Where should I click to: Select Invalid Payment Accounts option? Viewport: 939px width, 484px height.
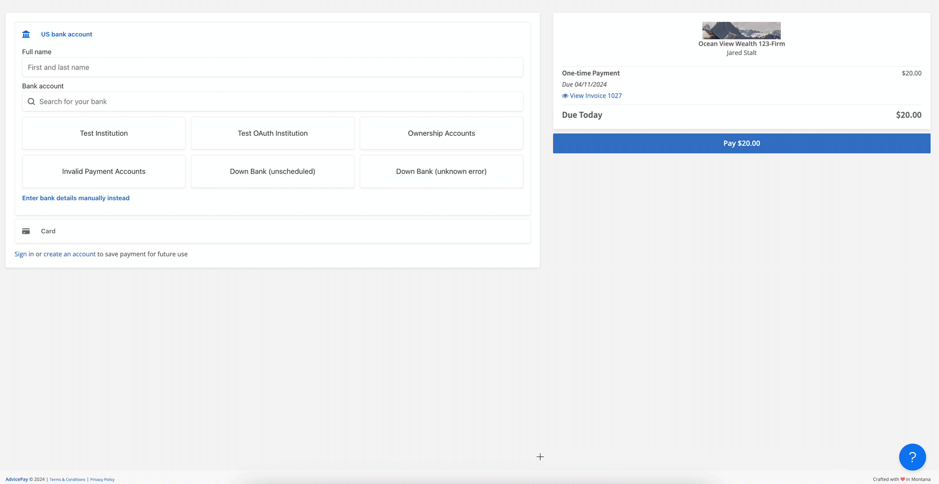click(x=104, y=172)
